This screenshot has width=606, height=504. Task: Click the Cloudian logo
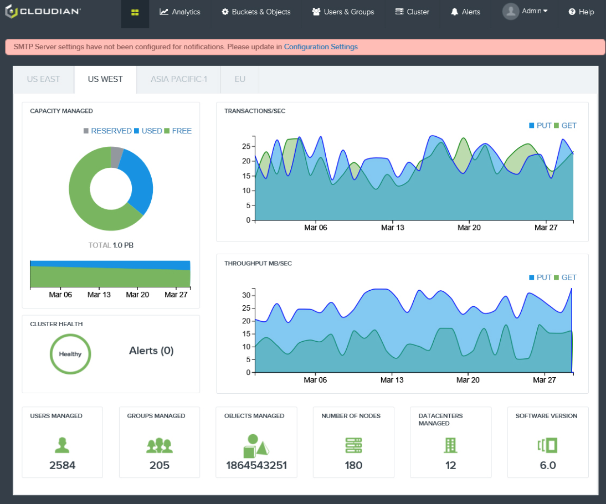(x=43, y=11)
